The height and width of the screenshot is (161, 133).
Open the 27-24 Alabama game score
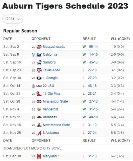[92, 133]
